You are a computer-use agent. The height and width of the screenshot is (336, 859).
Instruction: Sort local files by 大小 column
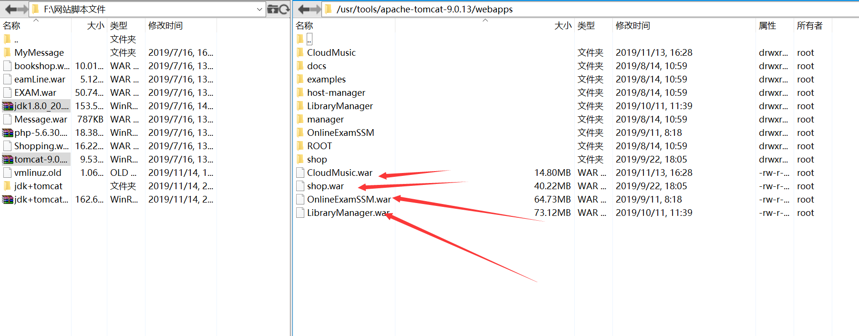point(95,26)
